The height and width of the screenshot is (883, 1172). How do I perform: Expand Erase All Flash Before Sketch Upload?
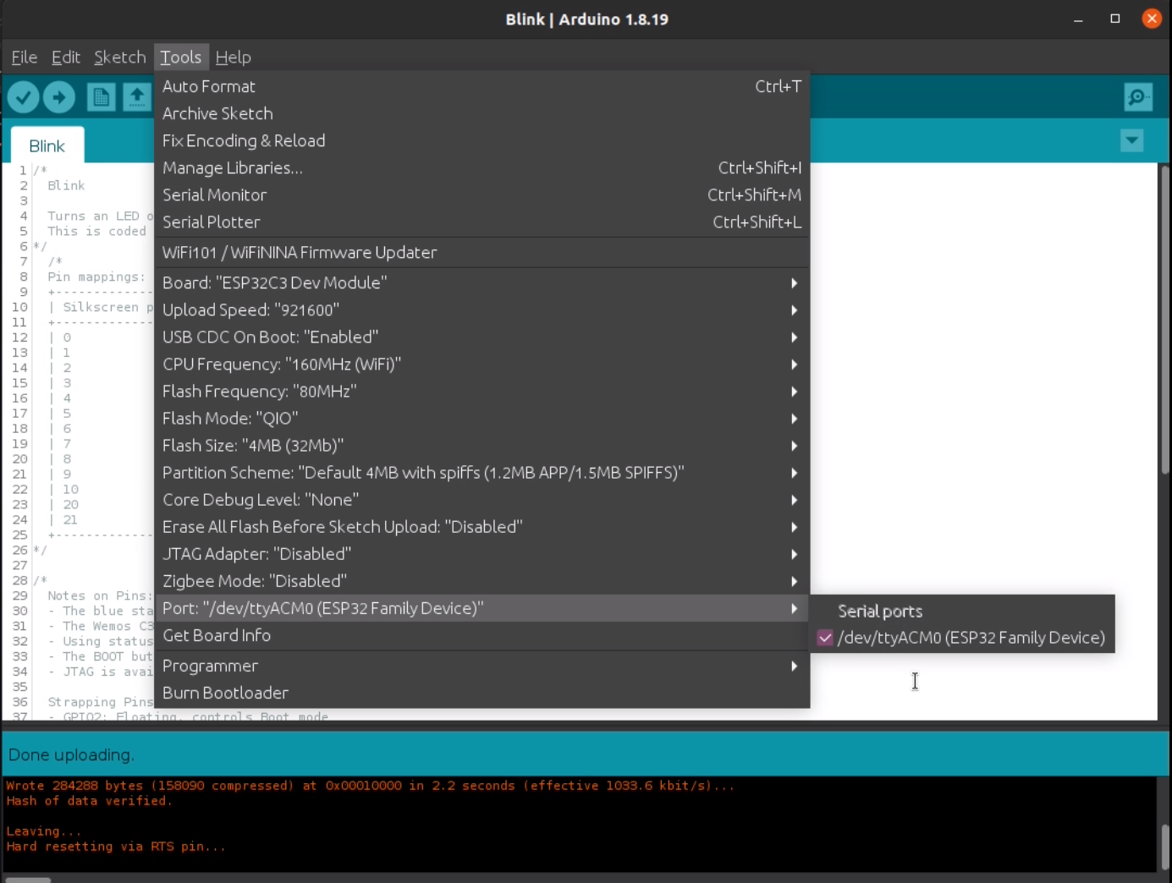(x=481, y=526)
